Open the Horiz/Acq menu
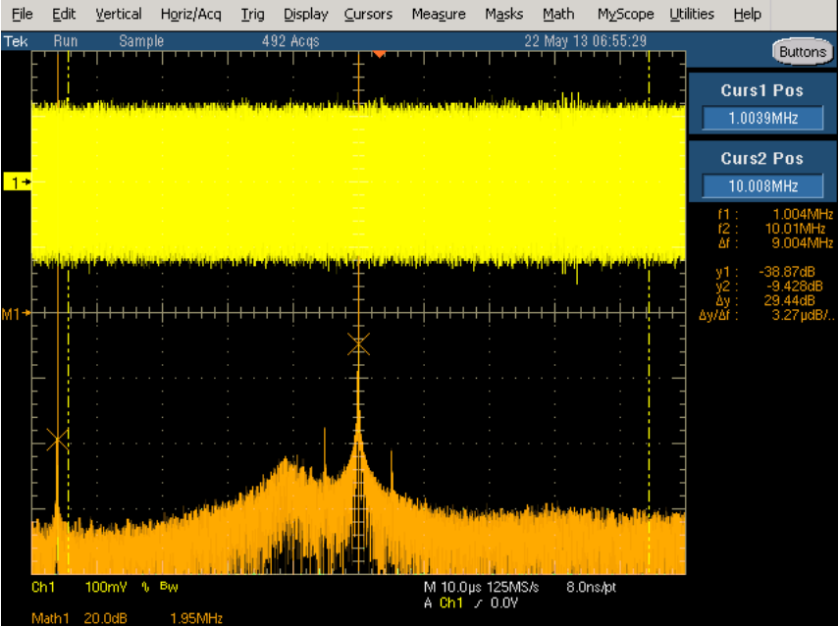This screenshot has height=627, width=839. pos(191,14)
